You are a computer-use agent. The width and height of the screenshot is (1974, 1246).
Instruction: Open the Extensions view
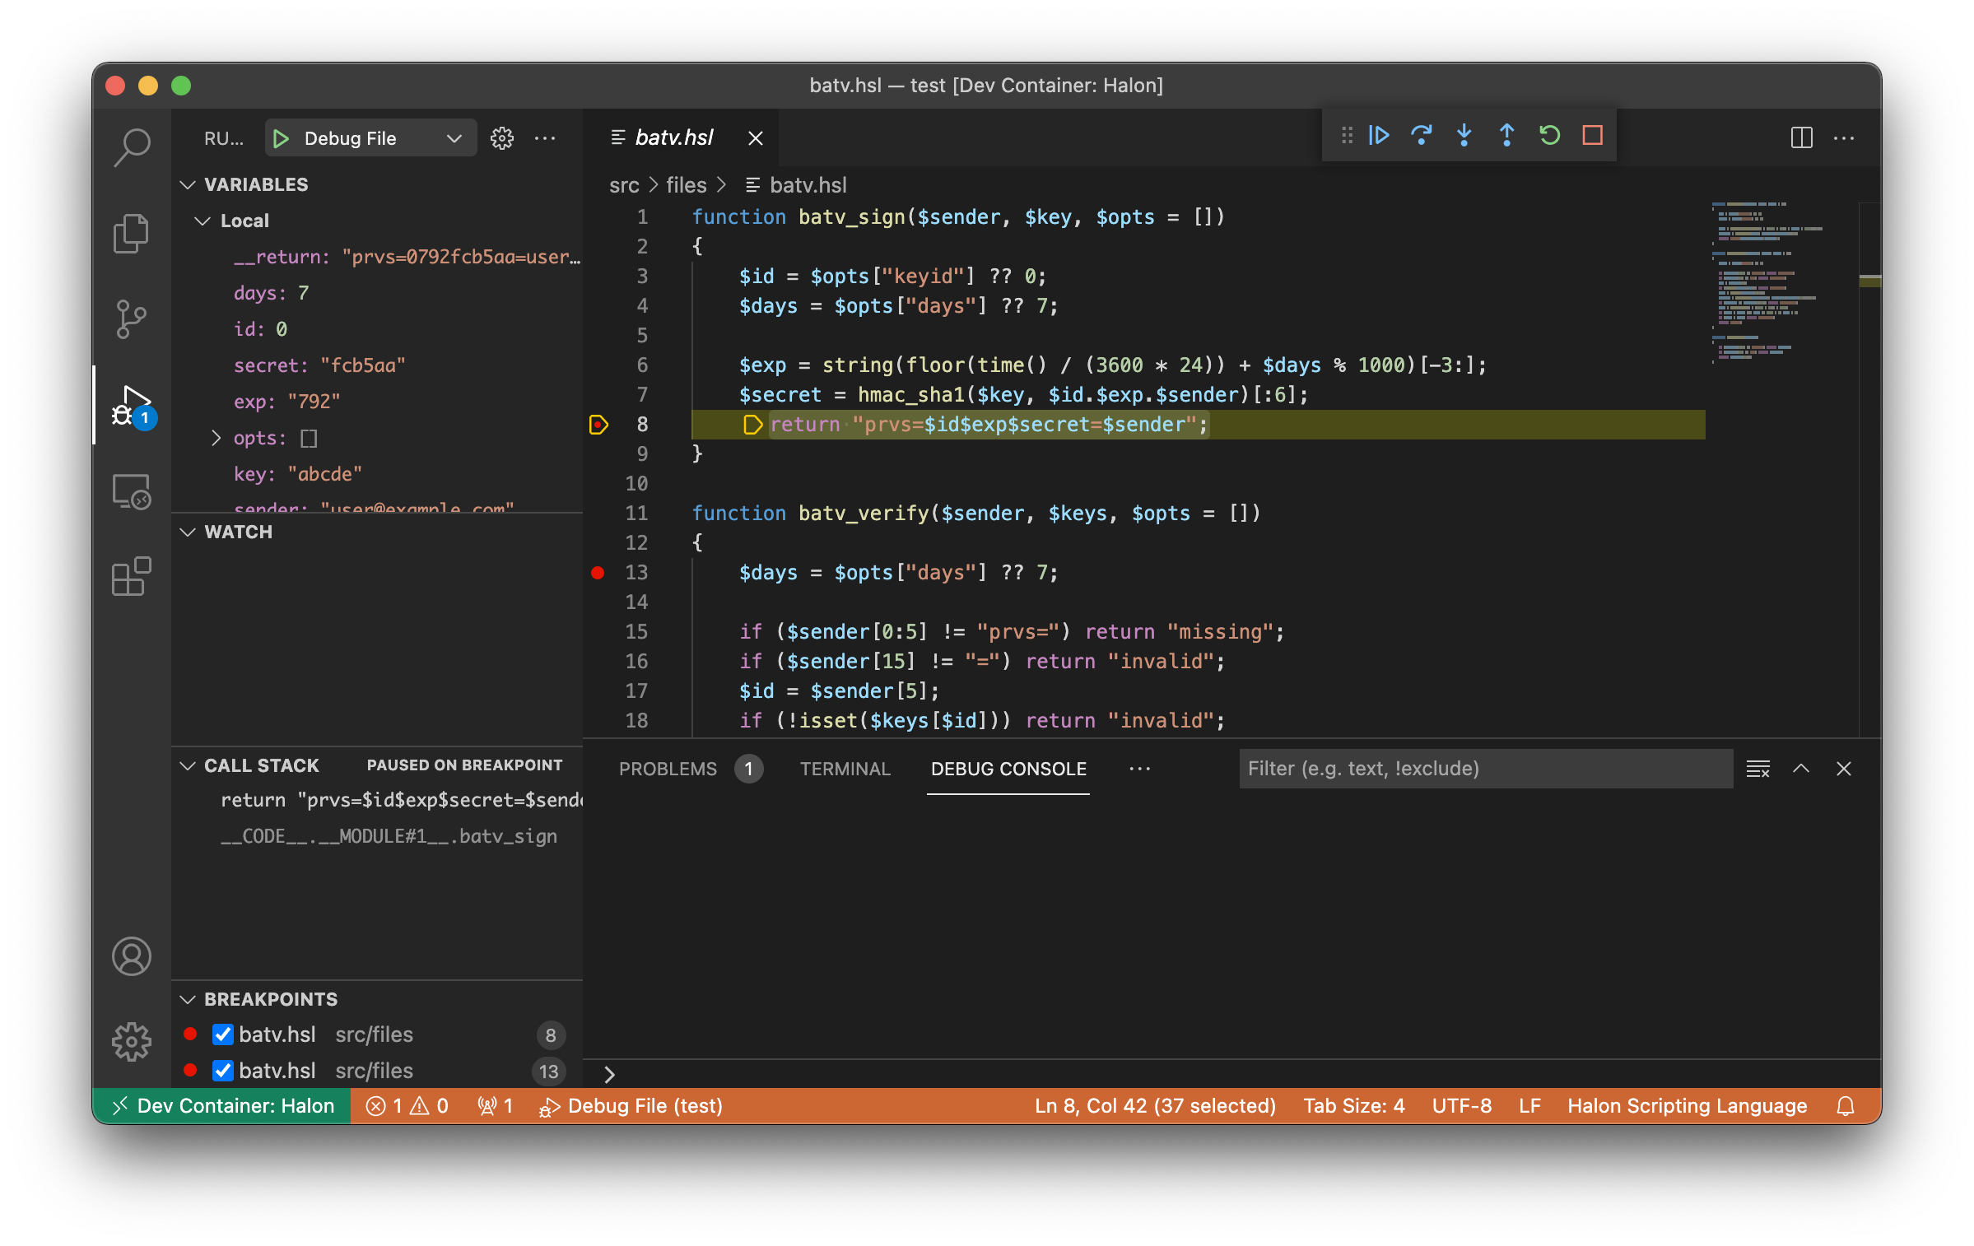[x=132, y=576]
